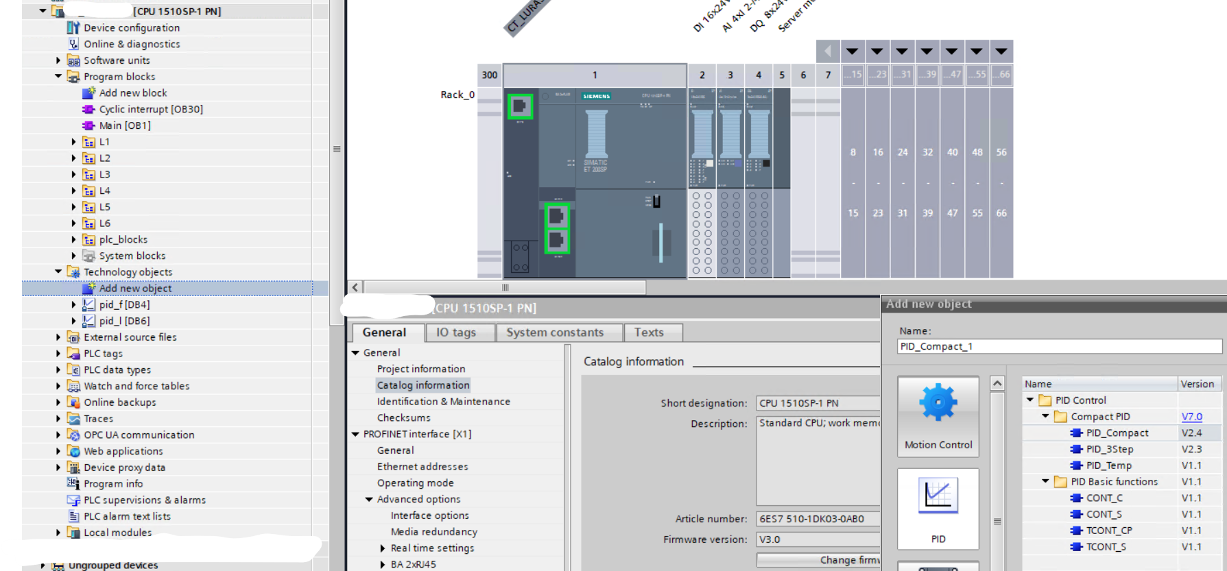Viewport: 1227px width, 571px height.
Task: Click the OPC UA communication icon
Action: coord(73,435)
